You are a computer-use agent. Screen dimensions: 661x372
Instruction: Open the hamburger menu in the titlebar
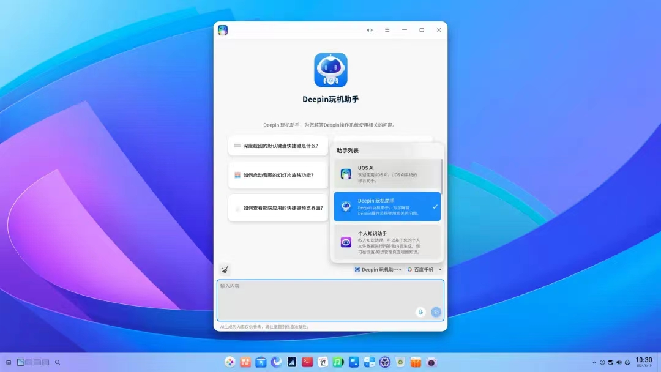(x=387, y=29)
